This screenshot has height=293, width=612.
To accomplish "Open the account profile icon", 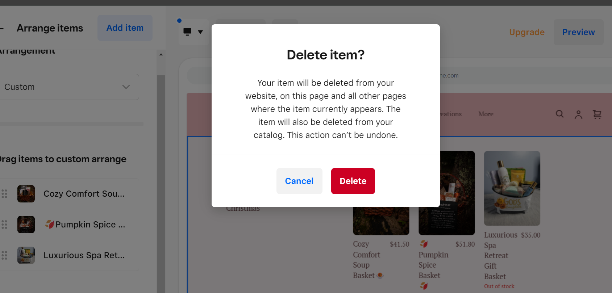I will pyautogui.click(x=578, y=114).
